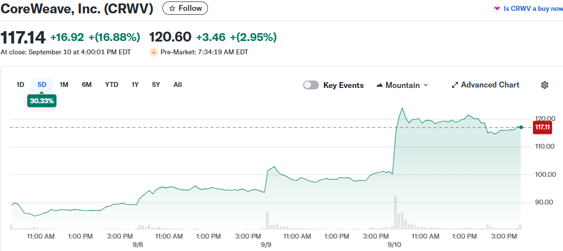563x251 pixels.
Task: Click the +3.46 pre-market change value
Action: tap(211, 37)
